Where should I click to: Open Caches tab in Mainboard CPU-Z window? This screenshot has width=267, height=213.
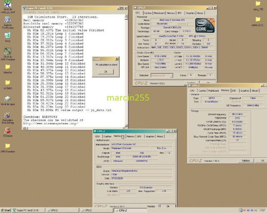pyautogui.click(x=108, y=136)
